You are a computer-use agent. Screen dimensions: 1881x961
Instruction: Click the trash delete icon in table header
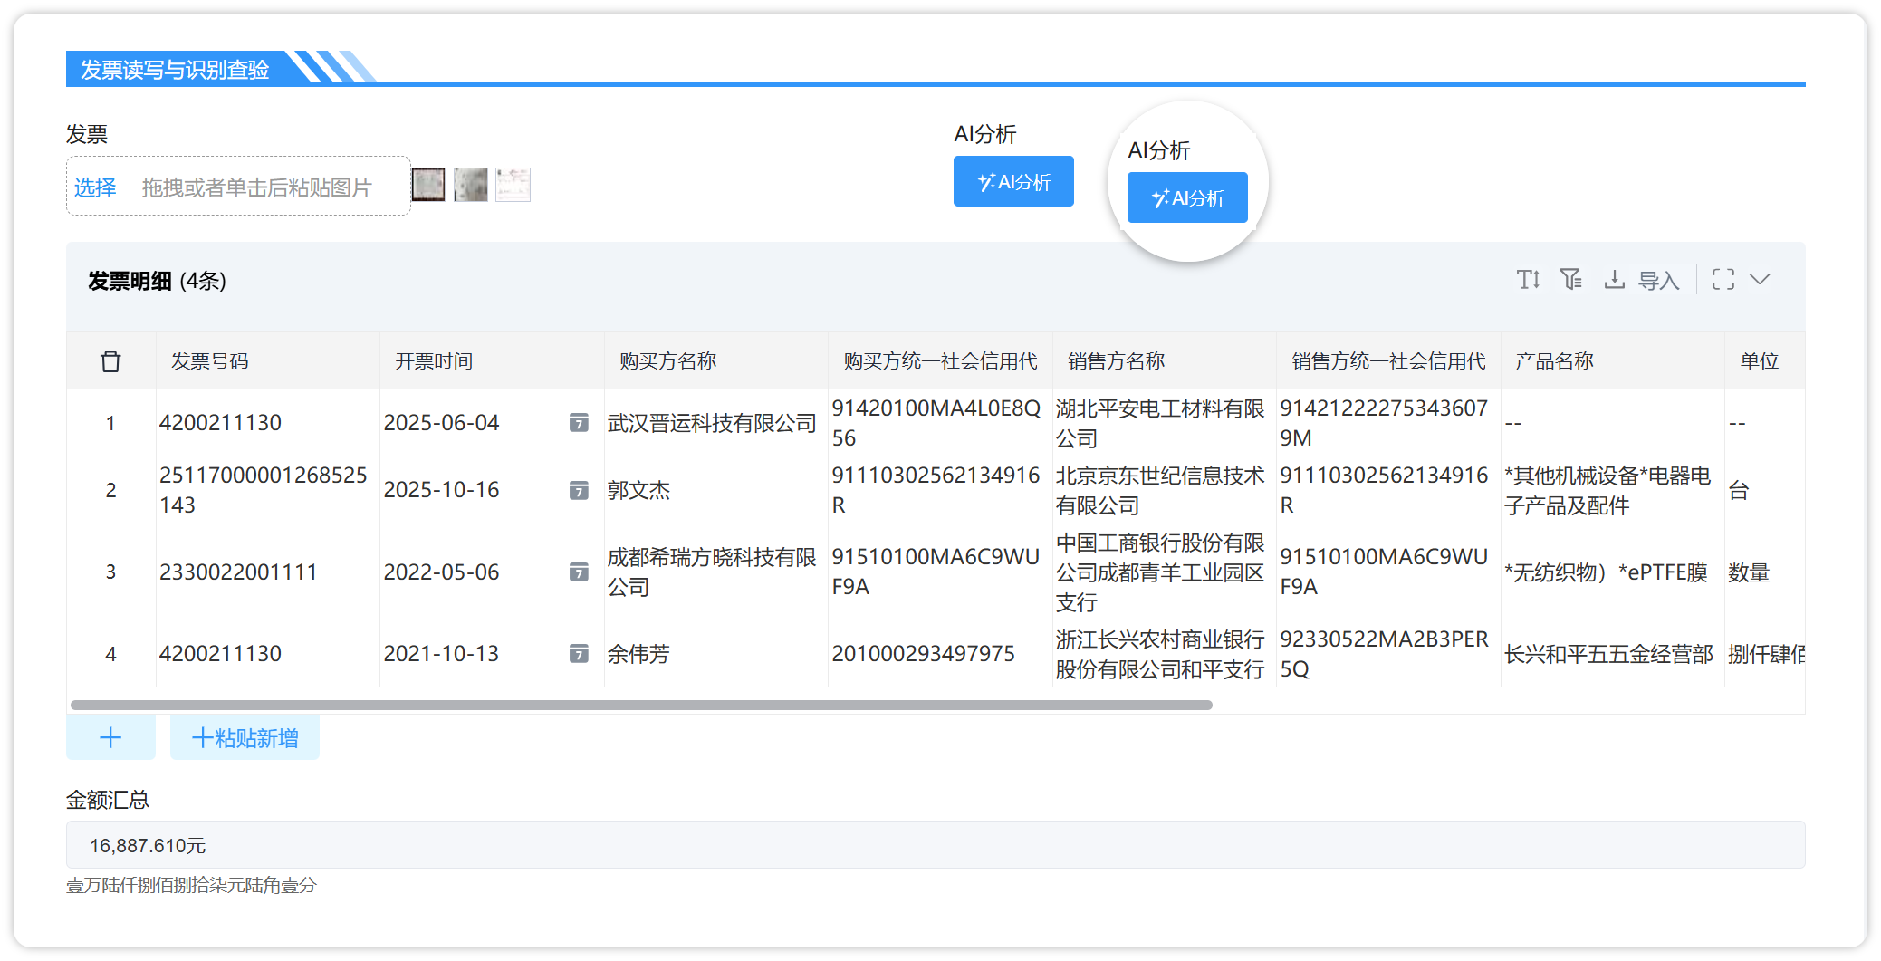point(110,361)
